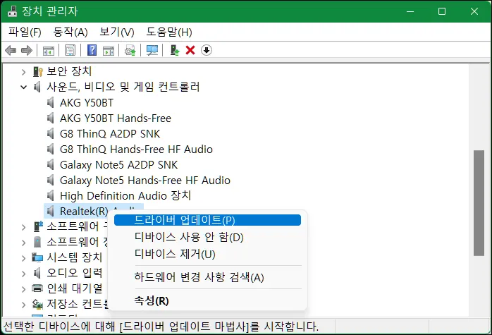This screenshot has height=335, width=492.
Task: Open the 동작(A) menu
Action: [x=70, y=32]
